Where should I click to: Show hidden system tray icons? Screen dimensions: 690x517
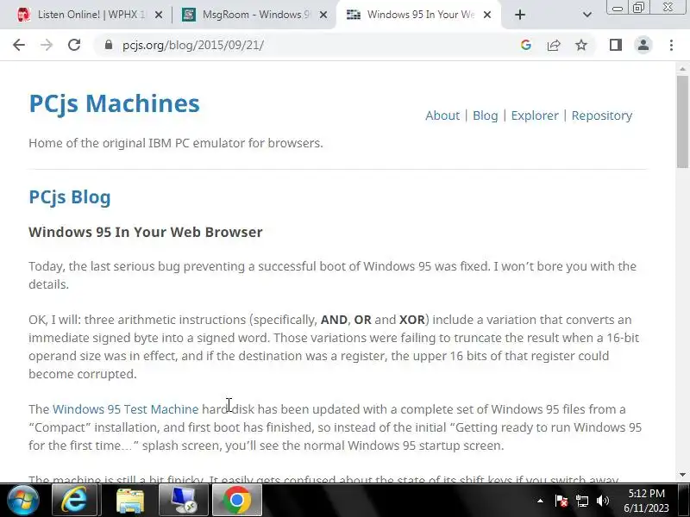540,501
